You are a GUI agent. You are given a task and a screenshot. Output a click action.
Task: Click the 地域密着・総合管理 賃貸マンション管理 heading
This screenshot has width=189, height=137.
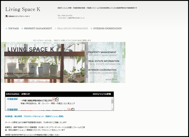click(x=34, y=116)
